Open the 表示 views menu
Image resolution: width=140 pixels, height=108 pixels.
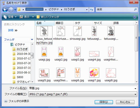[x=24, y=17]
